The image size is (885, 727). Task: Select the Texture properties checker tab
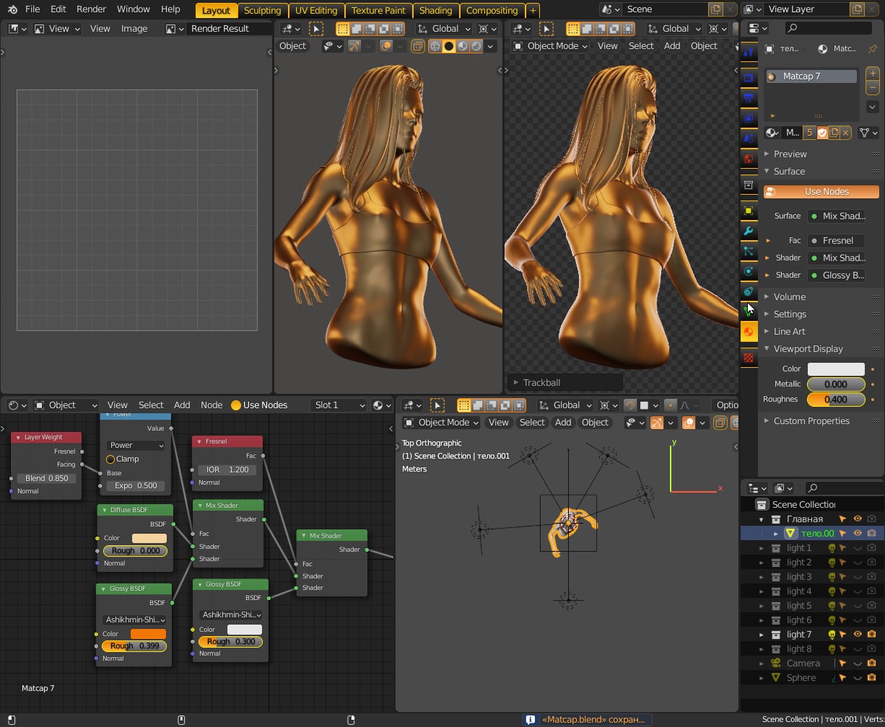click(x=749, y=358)
